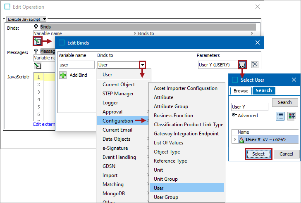Open the ellipsis browse button beside User Y
The width and height of the screenshot is (301, 203).
coord(242,64)
